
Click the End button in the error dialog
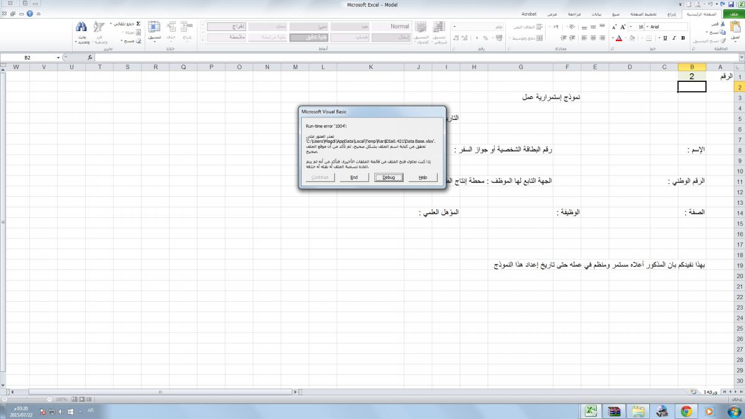point(354,178)
